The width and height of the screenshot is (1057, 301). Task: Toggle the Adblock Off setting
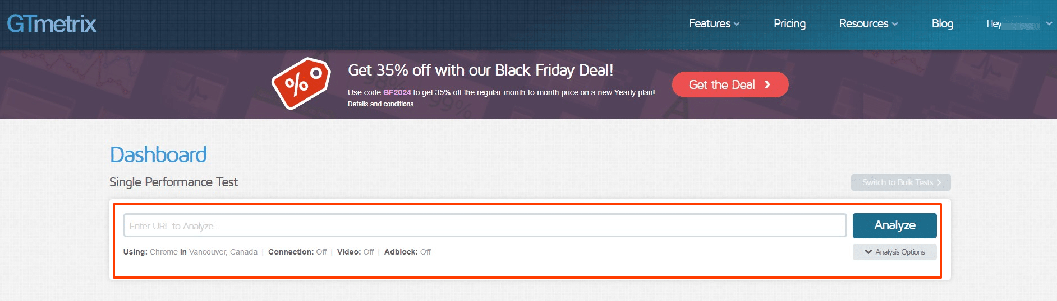(x=425, y=252)
